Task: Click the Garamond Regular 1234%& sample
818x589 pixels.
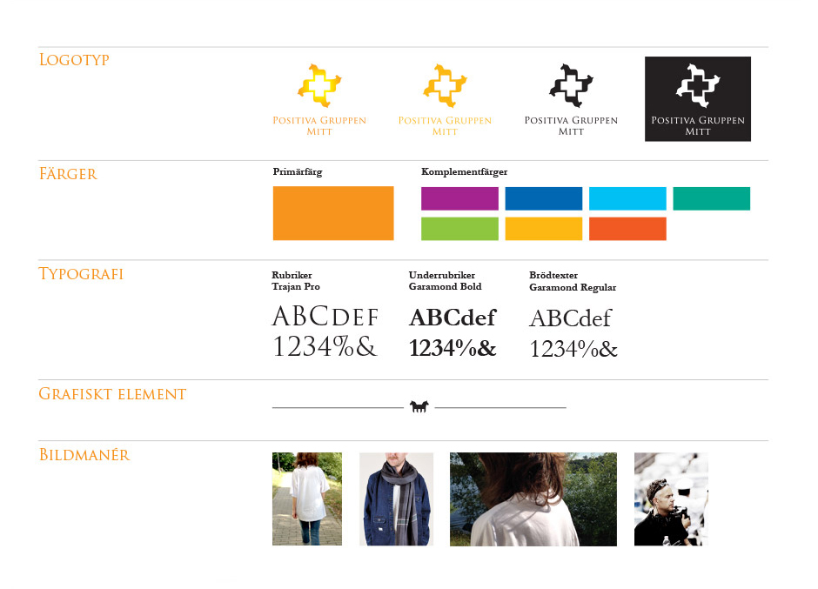Action: click(573, 349)
